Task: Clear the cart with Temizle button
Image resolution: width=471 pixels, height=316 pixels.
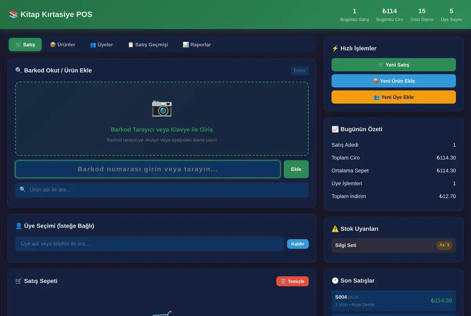Action: [292, 281]
